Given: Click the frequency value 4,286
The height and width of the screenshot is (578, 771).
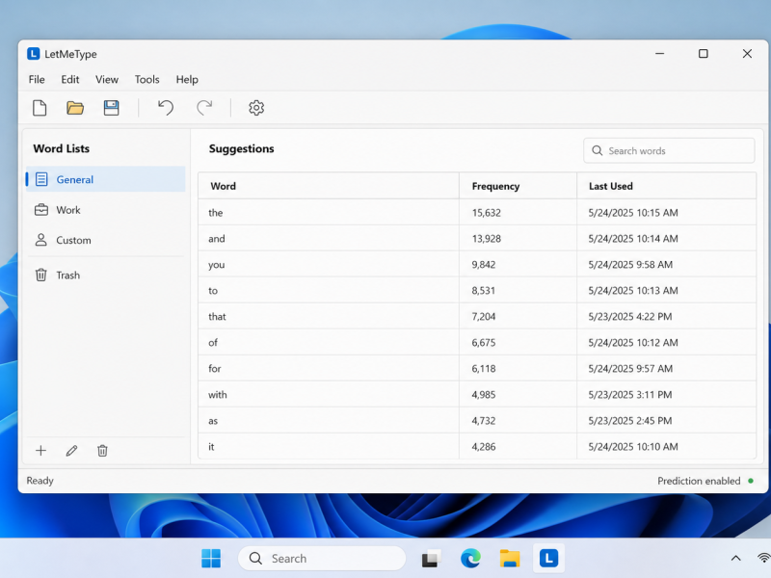Looking at the screenshot, I should point(484,447).
